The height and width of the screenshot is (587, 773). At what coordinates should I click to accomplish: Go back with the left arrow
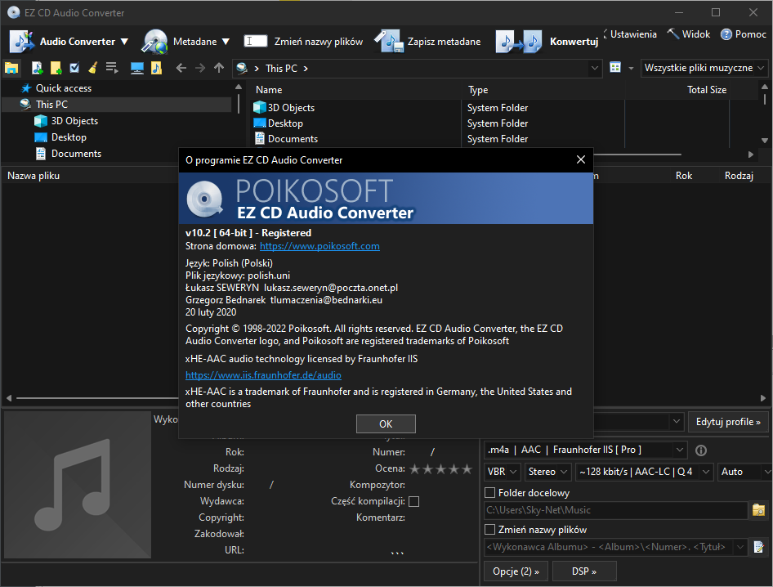point(181,68)
